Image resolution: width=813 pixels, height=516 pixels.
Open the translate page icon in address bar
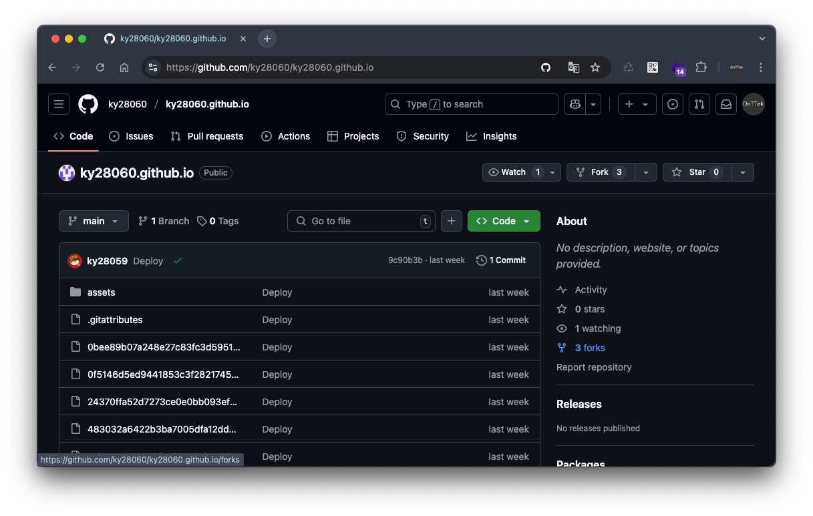(573, 67)
